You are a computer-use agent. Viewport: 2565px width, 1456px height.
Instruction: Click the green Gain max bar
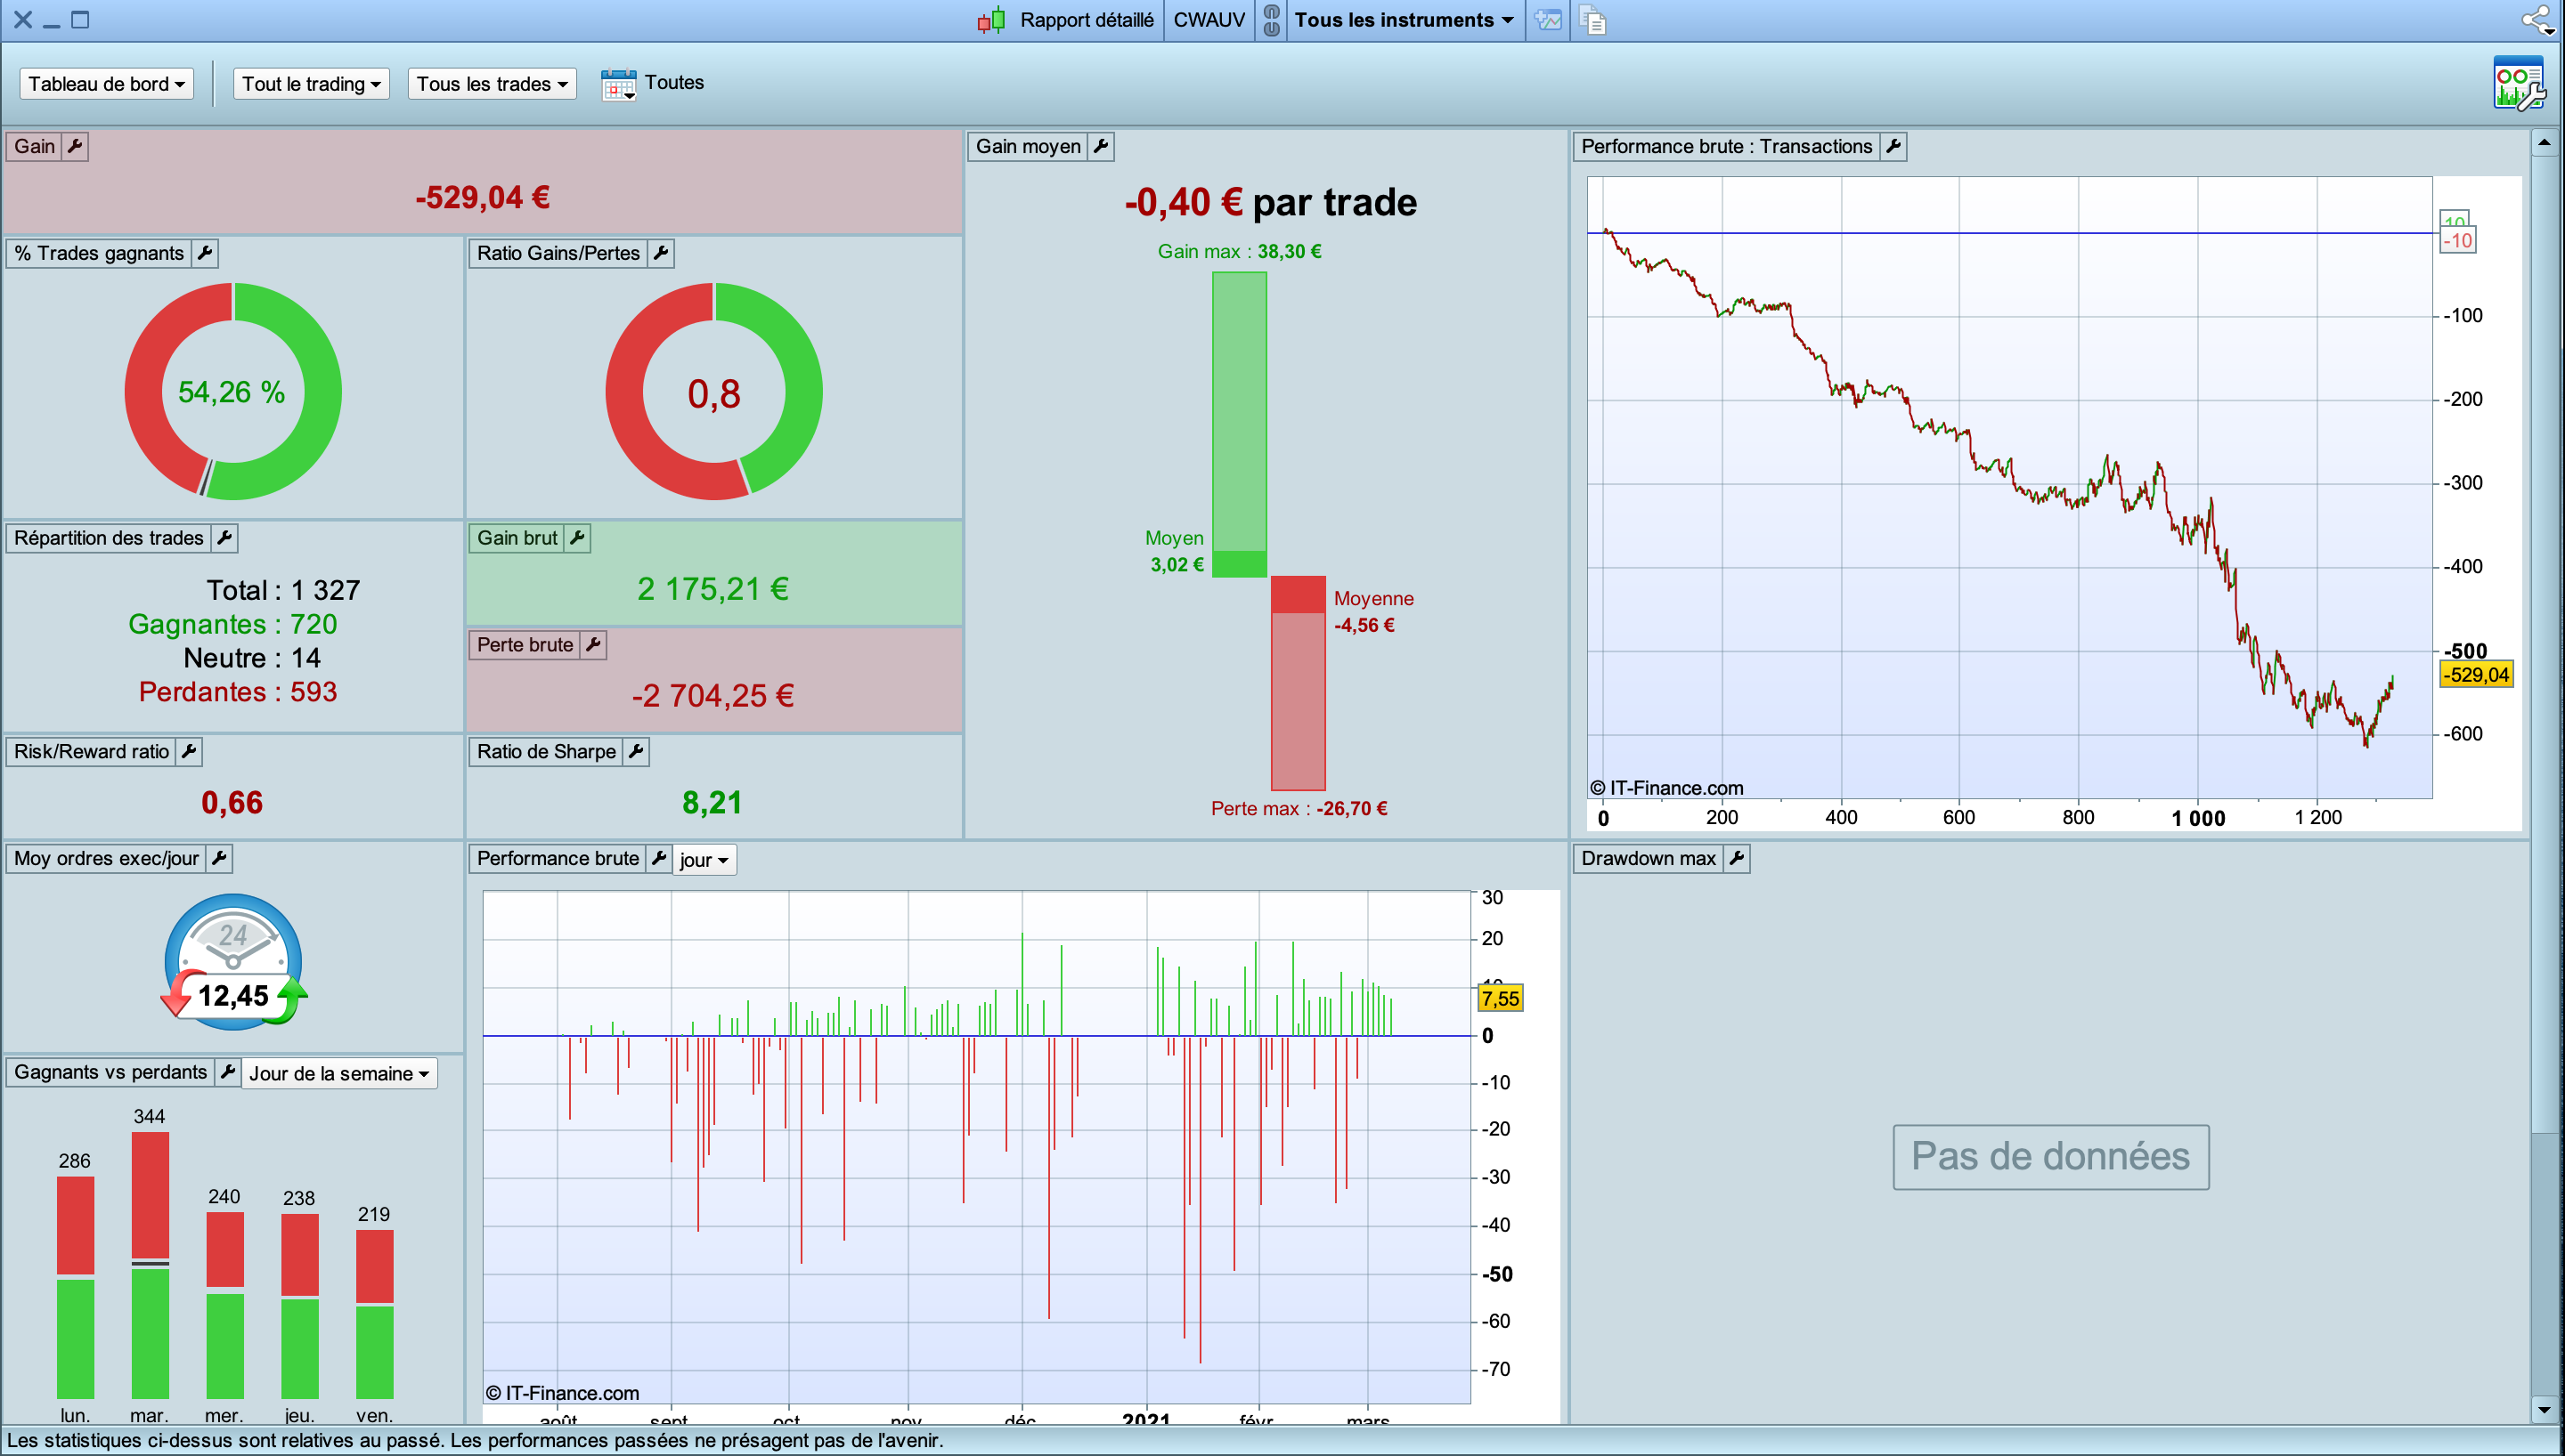1240,410
